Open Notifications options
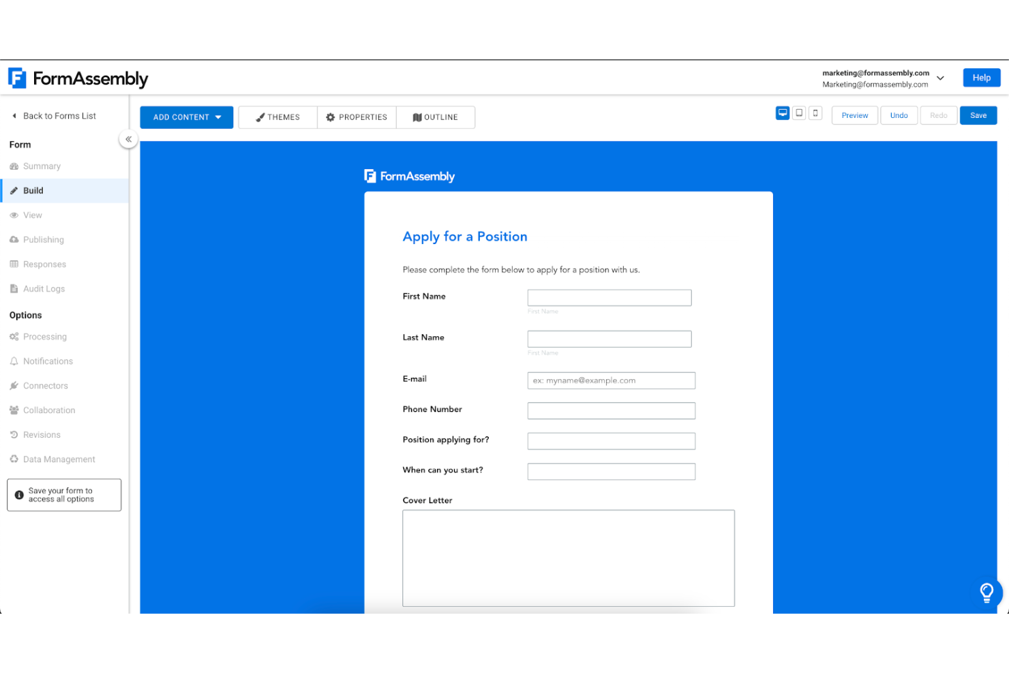 click(65, 361)
